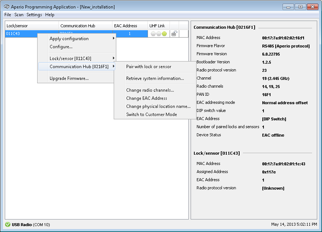The width and height of the screenshot is (322, 232).
Task: Select Communication Hub [0216F1] menu entry
Action: tap(77, 67)
